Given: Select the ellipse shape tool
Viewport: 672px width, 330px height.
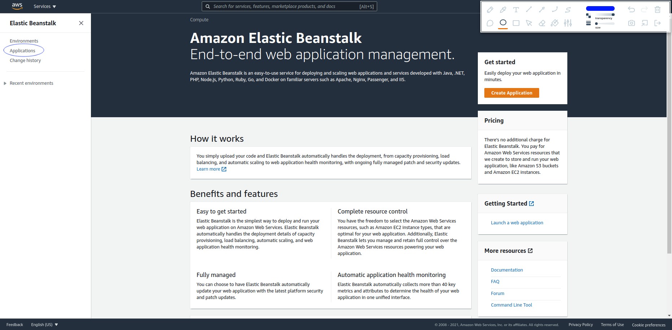Looking at the screenshot, I should tap(503, 23).
